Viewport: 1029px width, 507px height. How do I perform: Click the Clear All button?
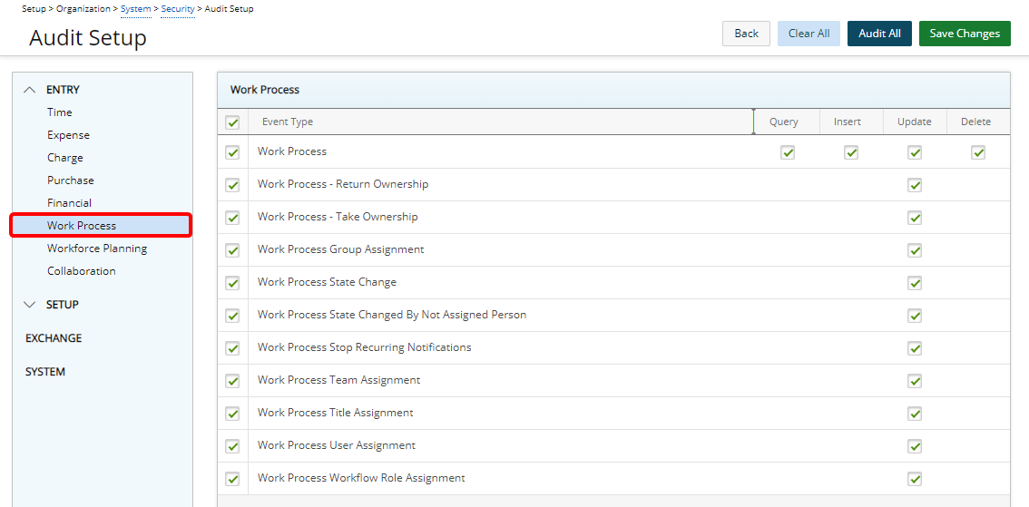(808, 34)
